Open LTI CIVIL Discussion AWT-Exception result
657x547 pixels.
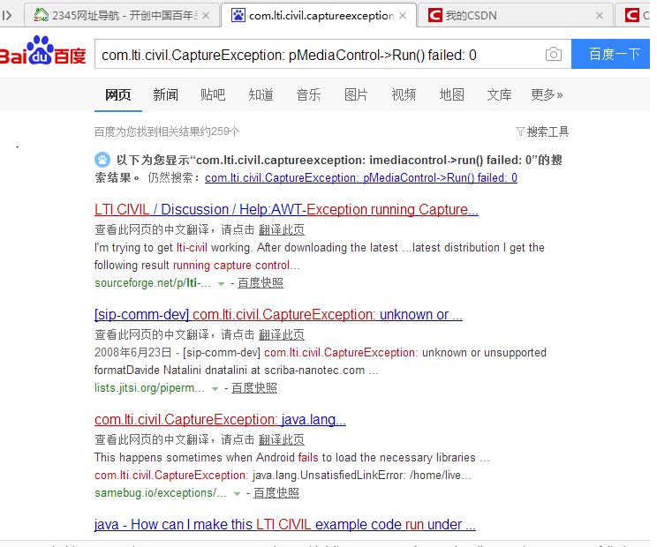286,209
